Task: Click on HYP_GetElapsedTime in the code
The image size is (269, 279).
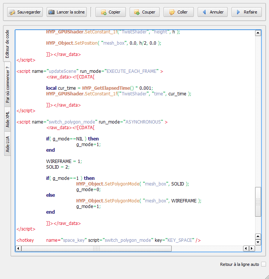Action: (106, 88)
